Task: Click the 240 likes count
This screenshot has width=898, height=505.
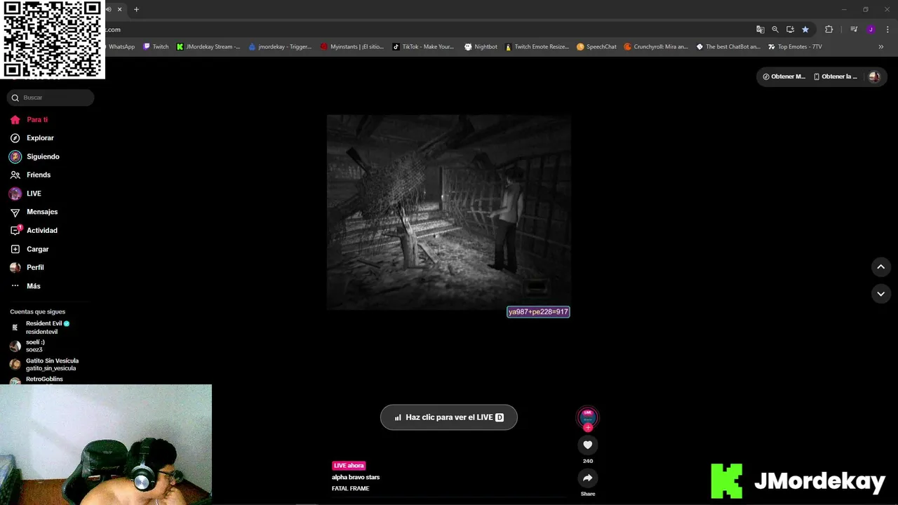Action: point(588,461)
